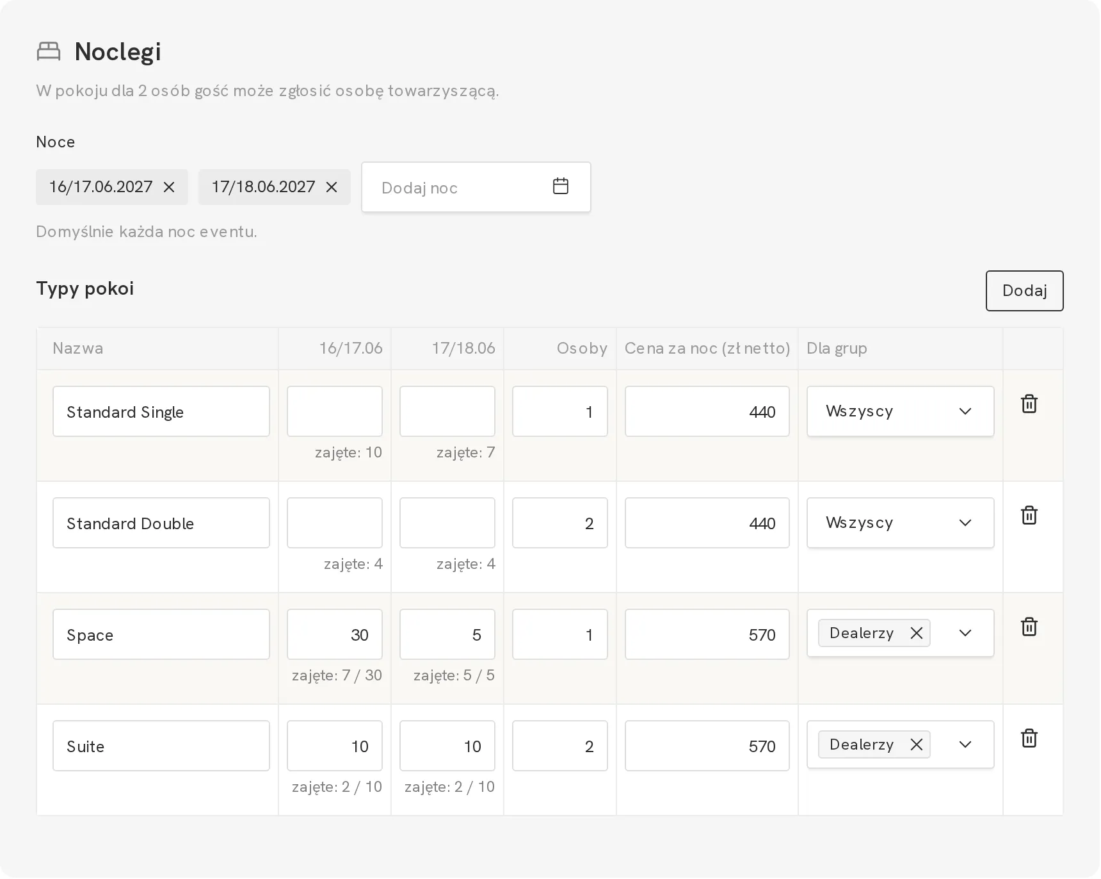Focus the Dodaj noc input field

click(476, 187)
